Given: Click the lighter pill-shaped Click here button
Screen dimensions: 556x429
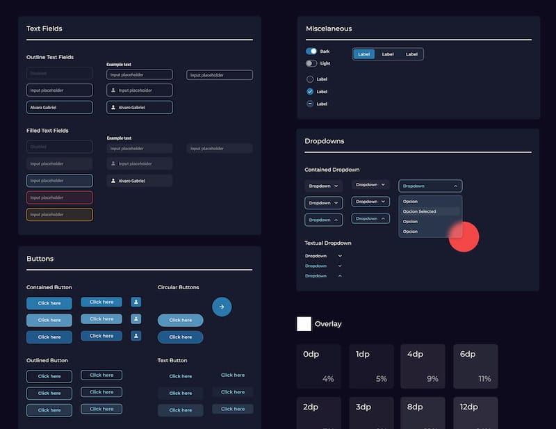Looking at the screenshot, I should point(181,320).
